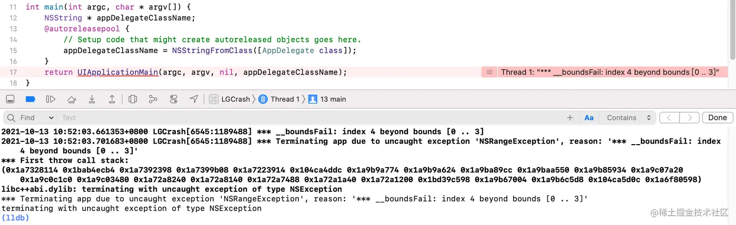Click the Step Over debug icon

(x=72, y=99)
